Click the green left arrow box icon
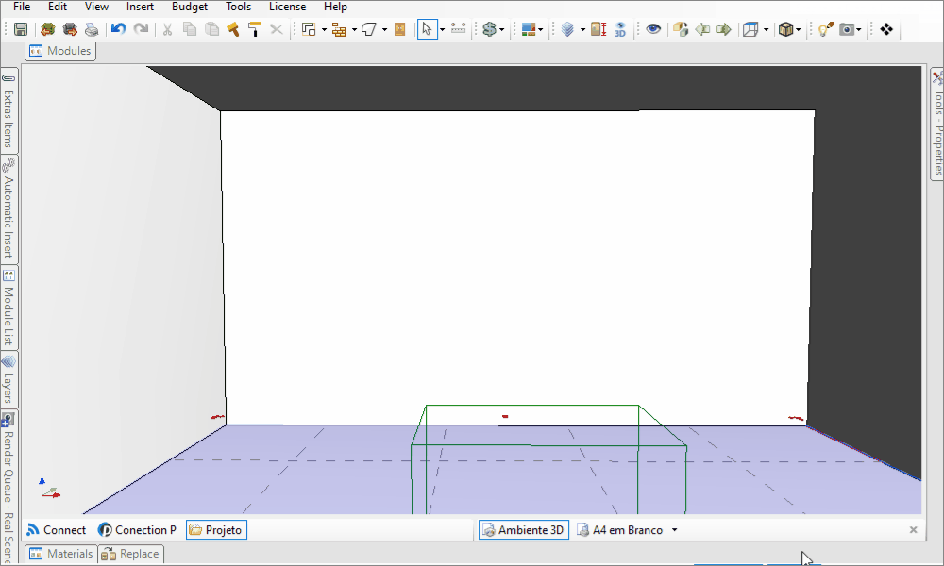This screenshot has height=566, width=944. [x=702, y=29]
